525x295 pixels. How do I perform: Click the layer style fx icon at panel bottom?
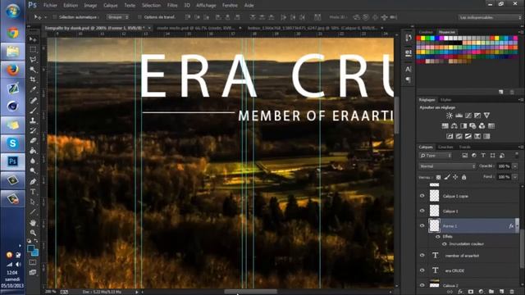click(x=460, y=292)
